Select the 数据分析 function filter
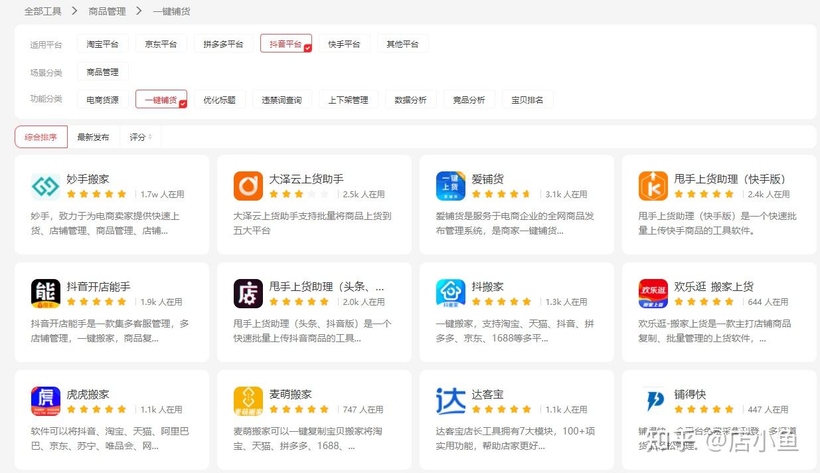 410,100
